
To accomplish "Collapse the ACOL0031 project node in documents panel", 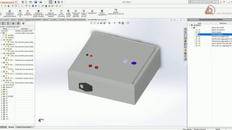I will 190,25.
